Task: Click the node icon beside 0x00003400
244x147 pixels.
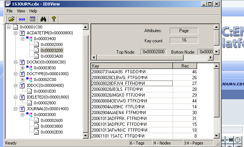Action: pos(29,39)
